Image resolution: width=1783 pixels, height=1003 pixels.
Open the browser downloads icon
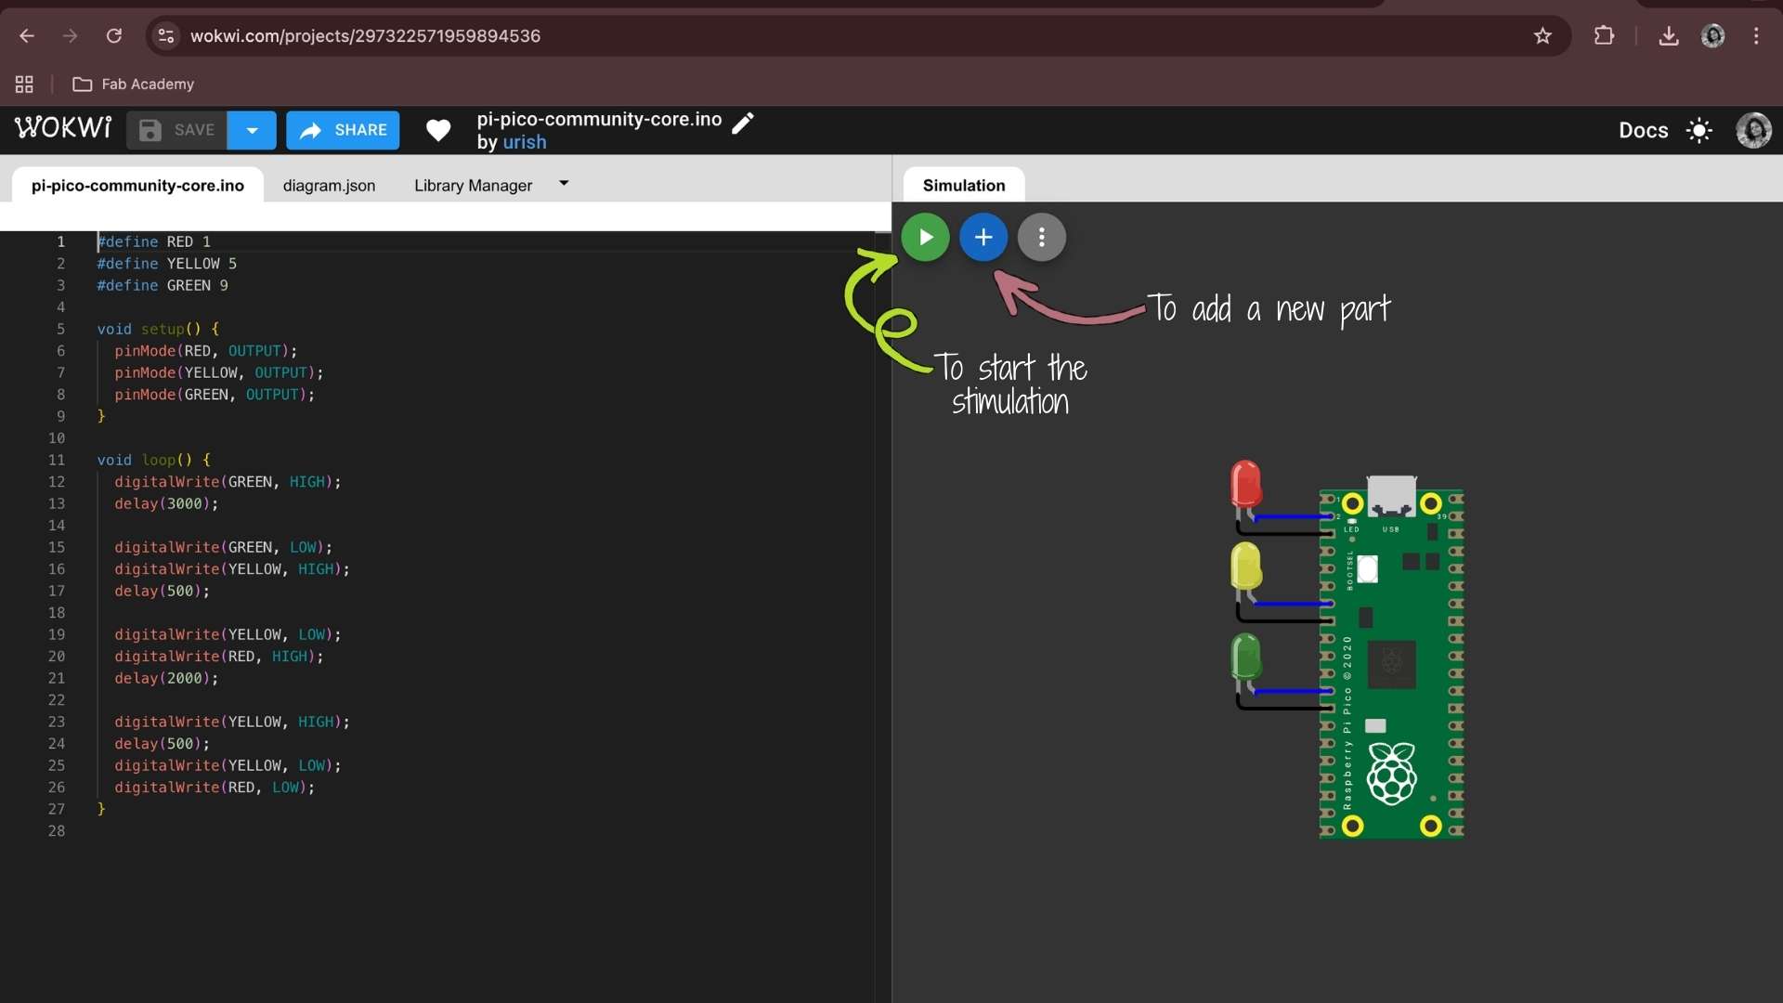coord(1669,36)
